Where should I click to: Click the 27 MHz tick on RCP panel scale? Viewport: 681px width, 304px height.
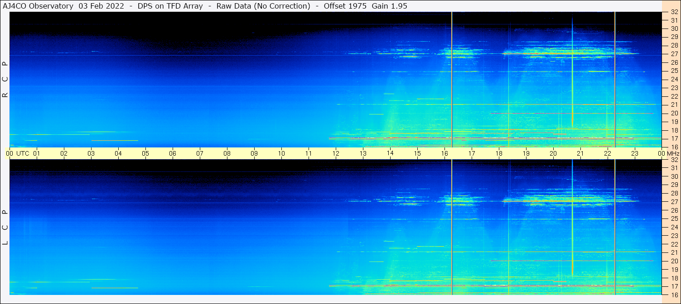pyautogui.click(x=674, y=54)
